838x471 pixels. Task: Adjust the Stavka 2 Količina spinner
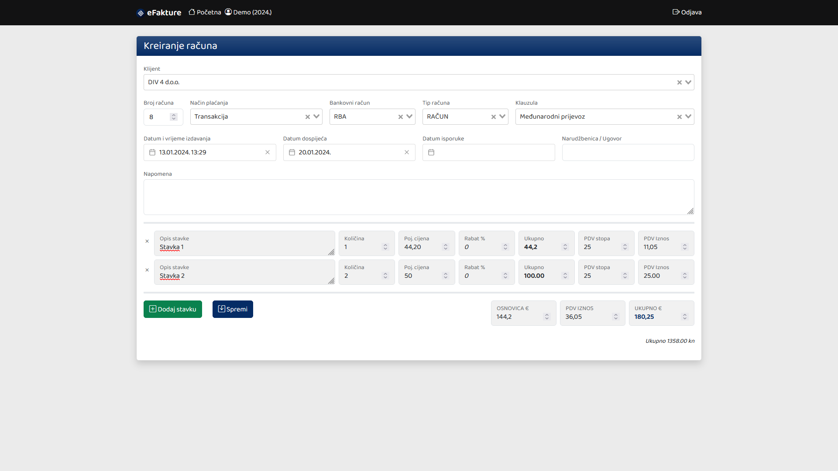click(x=385, y=276)
